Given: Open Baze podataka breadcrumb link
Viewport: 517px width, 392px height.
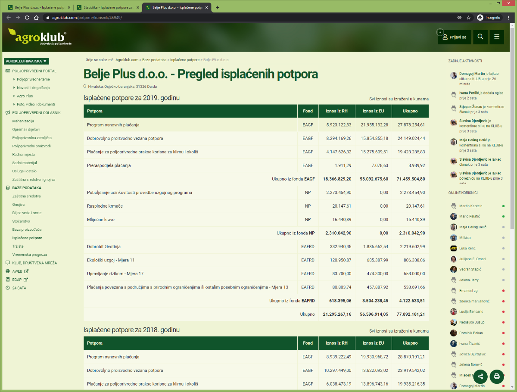Looking at the screenshot, I should (154, 60).
